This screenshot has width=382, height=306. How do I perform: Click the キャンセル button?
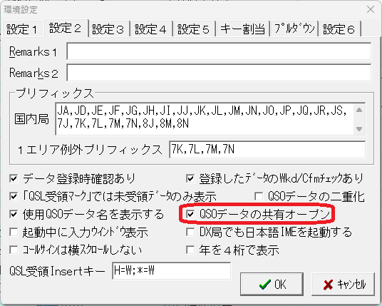tap(343, 285)
